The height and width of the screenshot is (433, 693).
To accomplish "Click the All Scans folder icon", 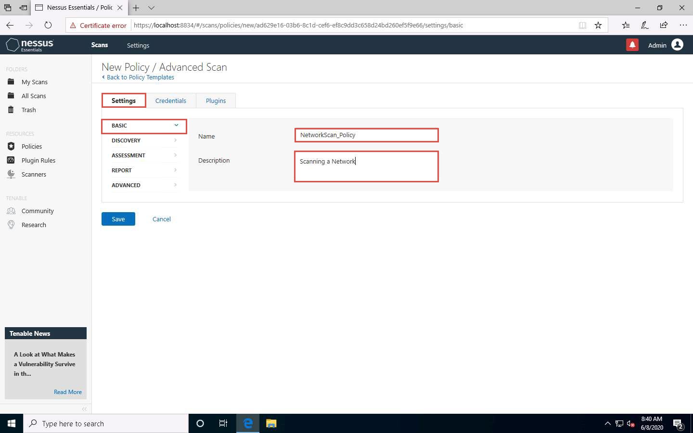I will pyautogui.click(x=11, y=96).
